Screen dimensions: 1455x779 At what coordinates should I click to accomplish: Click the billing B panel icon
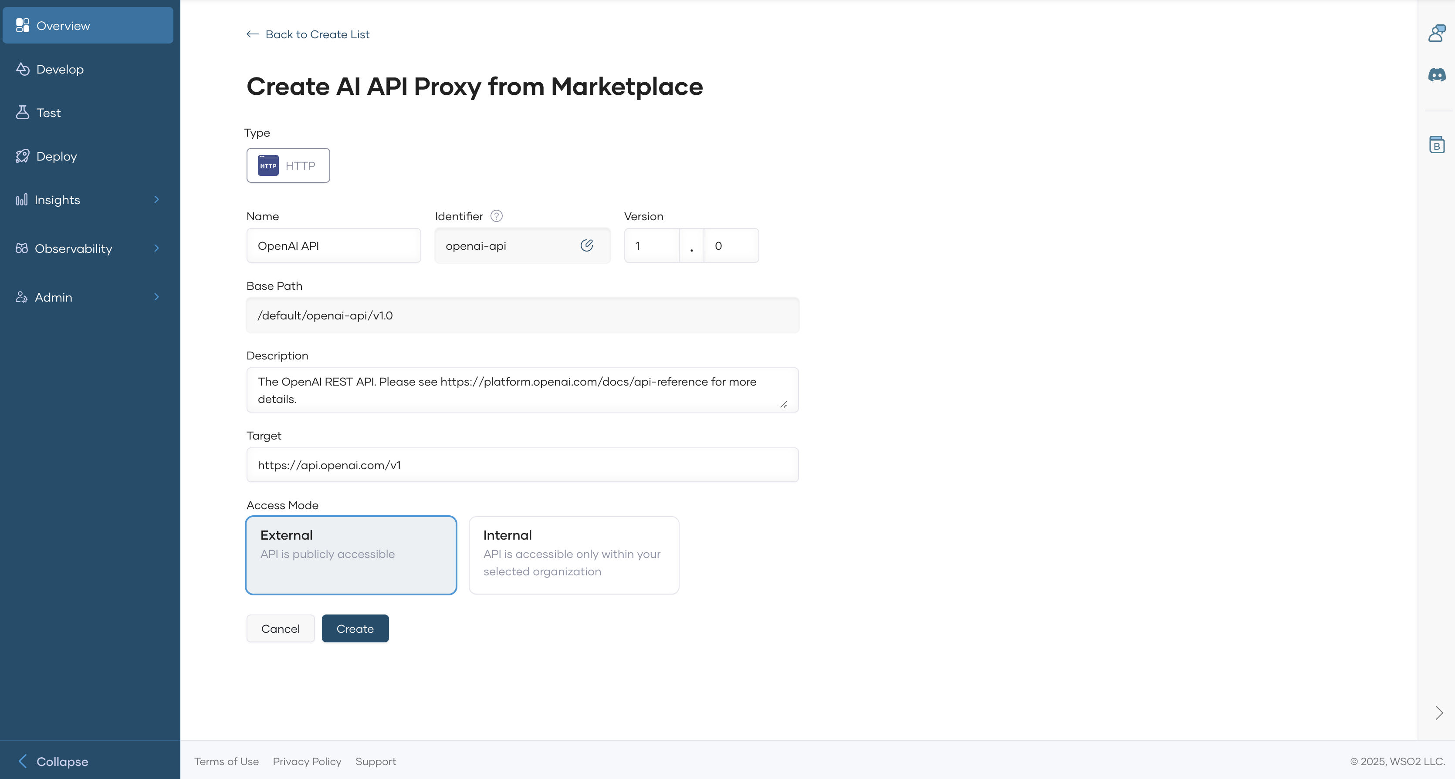[x=1436, y=145]
